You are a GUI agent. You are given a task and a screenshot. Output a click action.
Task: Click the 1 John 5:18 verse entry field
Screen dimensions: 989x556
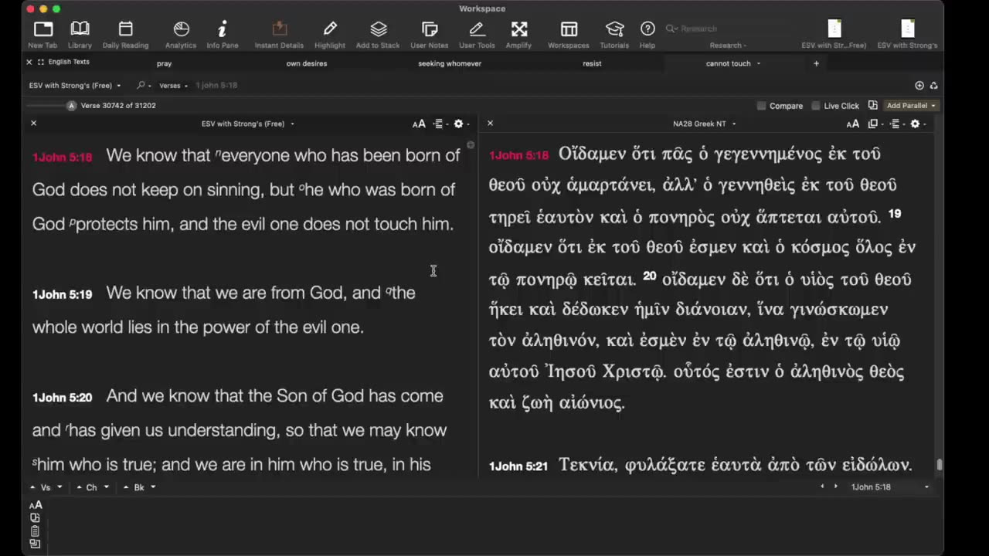(x=216, y=86)
